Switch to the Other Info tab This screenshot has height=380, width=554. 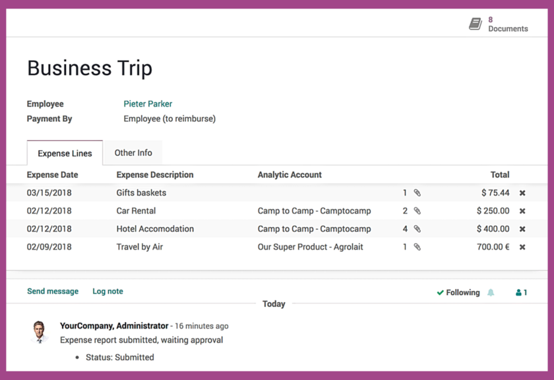(x=133, y=152)
